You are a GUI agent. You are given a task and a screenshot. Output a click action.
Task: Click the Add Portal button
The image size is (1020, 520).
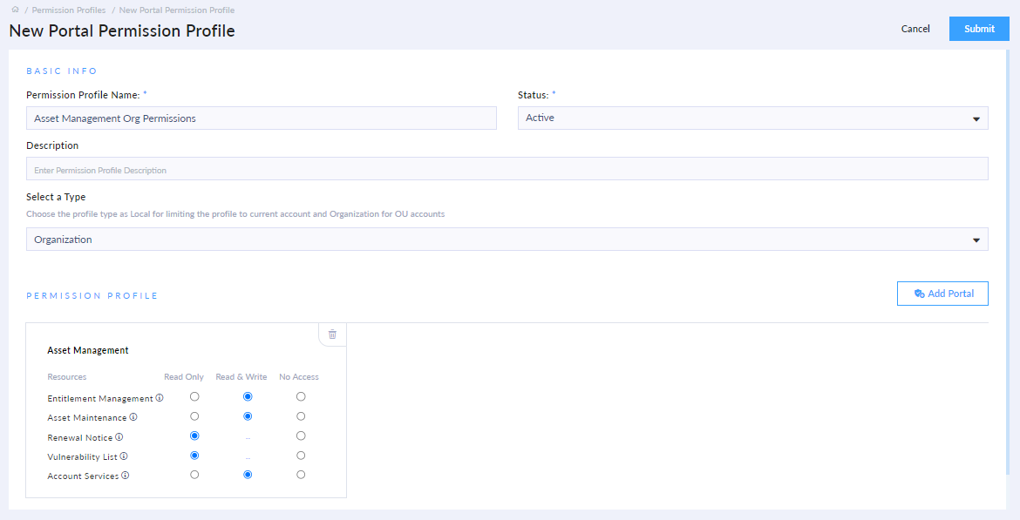click(942, 294)
